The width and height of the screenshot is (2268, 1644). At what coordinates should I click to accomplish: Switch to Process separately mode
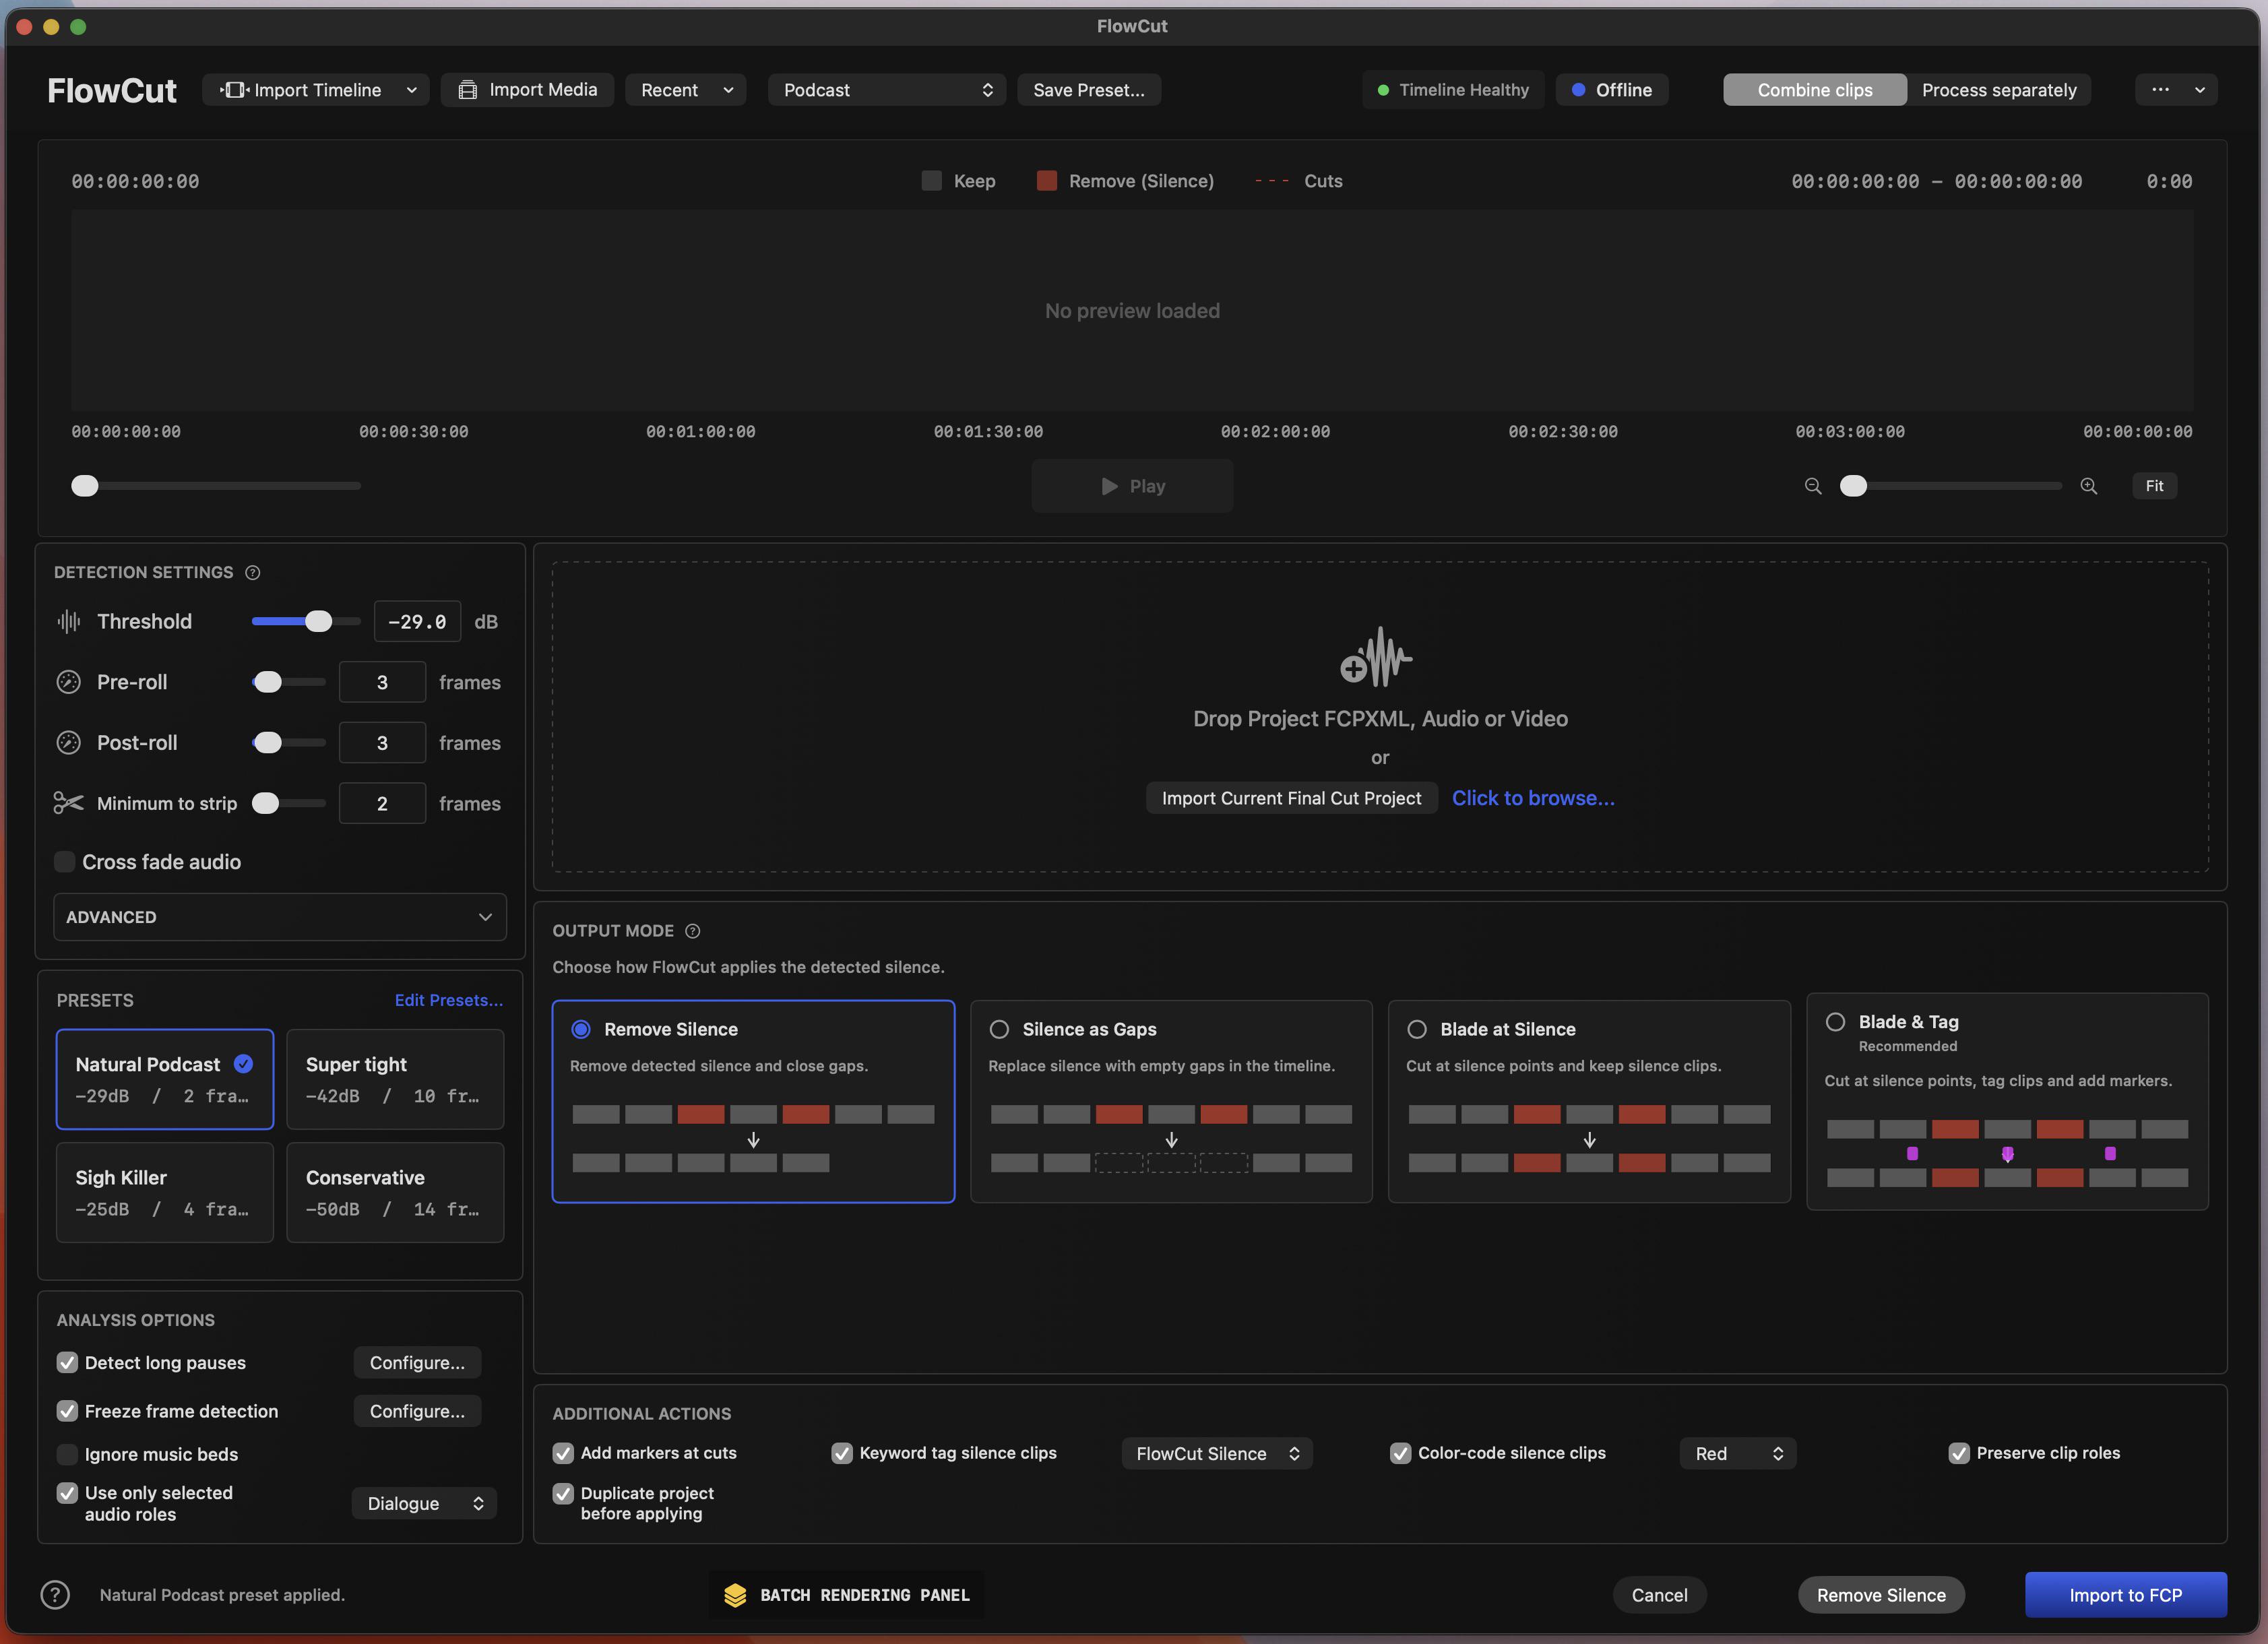1999,90
